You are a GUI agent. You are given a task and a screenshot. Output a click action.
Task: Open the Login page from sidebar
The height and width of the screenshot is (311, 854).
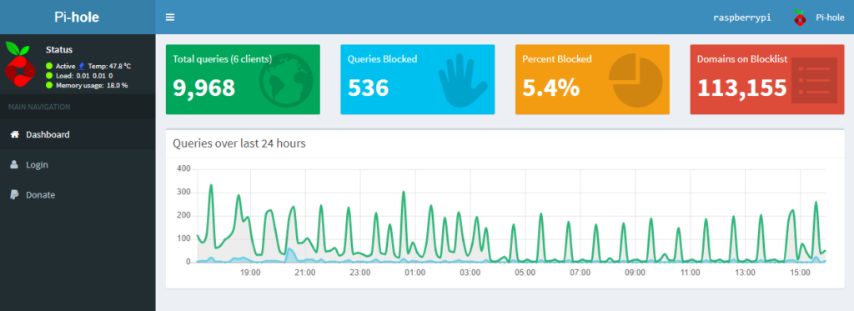pos(78,164)
